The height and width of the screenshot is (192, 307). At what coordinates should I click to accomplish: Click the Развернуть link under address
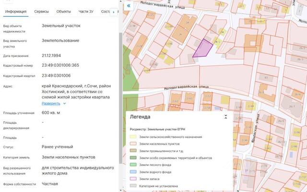(x=51, y=103)
